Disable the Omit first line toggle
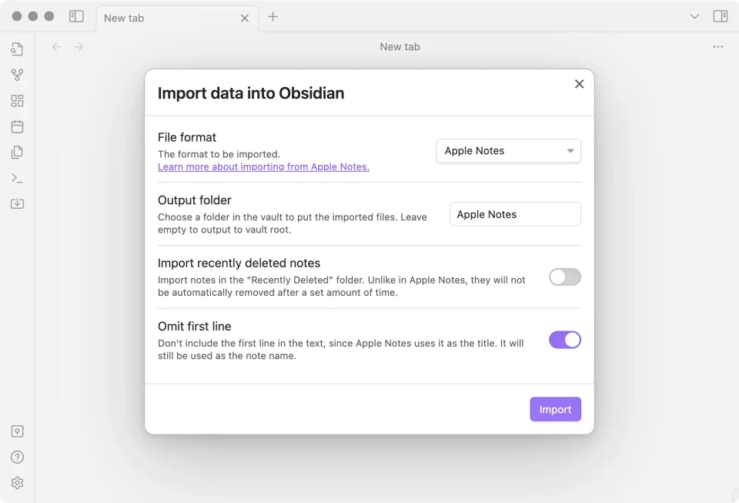The height and width of the screenshot is (503, 739). (564, 340)
